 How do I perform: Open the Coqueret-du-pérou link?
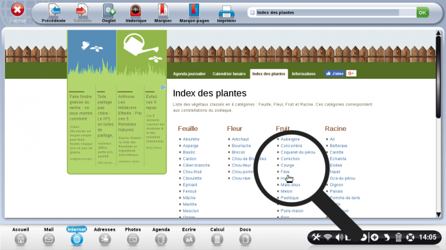click(x=298, y=152)
